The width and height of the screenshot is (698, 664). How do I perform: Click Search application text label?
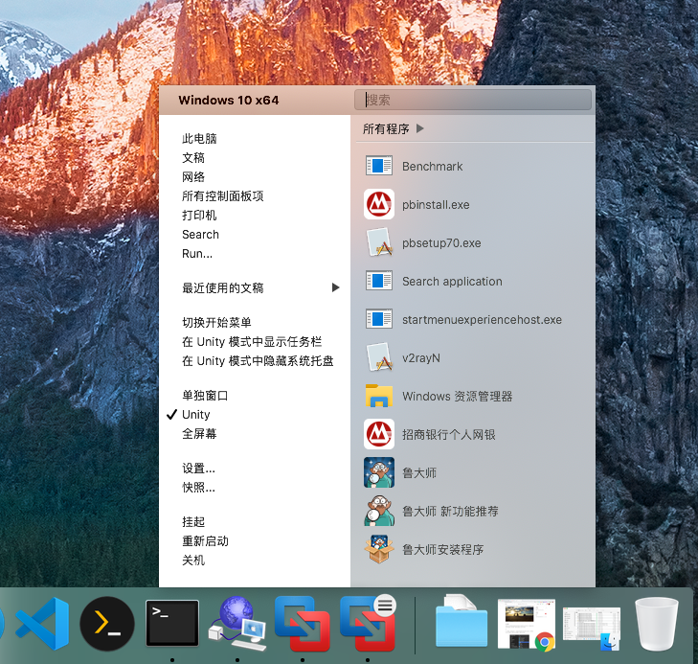click(452, 281)
